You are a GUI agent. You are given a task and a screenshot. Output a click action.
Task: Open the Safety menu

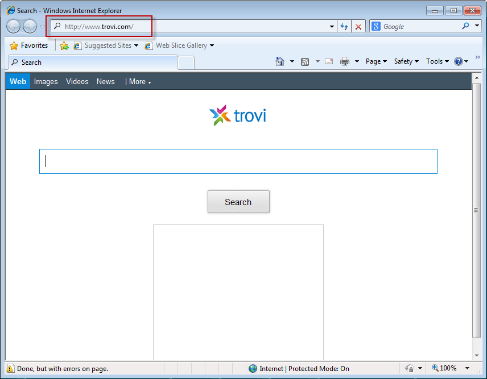406,61
